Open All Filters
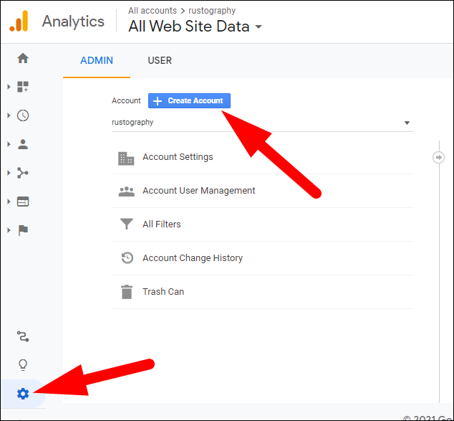The width and height of the screenshot is (454, 421). click(x=264, y=224)
